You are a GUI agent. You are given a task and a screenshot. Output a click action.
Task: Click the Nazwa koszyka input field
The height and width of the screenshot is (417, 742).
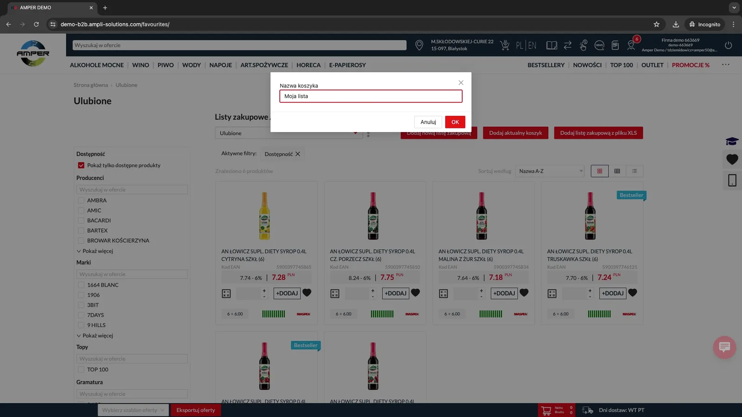tap(371, 96)
